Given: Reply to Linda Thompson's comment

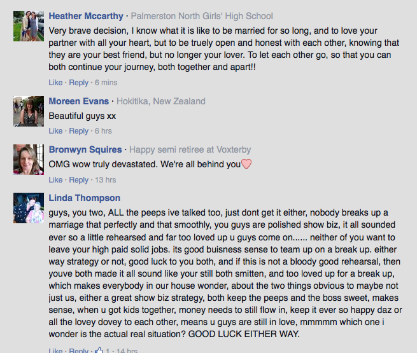Looking at the screenshot, I should pyautogui.click(x=78, y=350).
